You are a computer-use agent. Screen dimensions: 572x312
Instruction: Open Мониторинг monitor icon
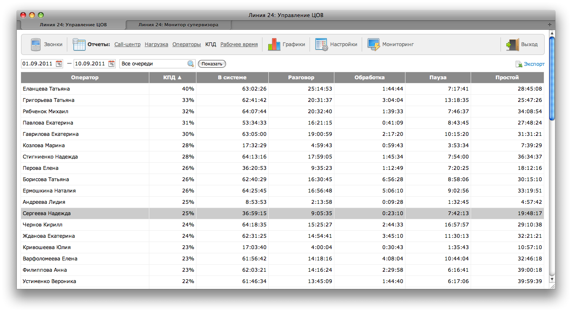373,44
